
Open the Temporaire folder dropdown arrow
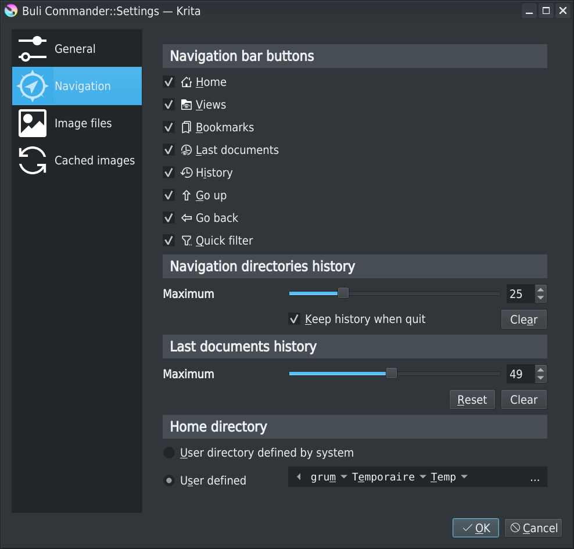(x=423, y=478)
